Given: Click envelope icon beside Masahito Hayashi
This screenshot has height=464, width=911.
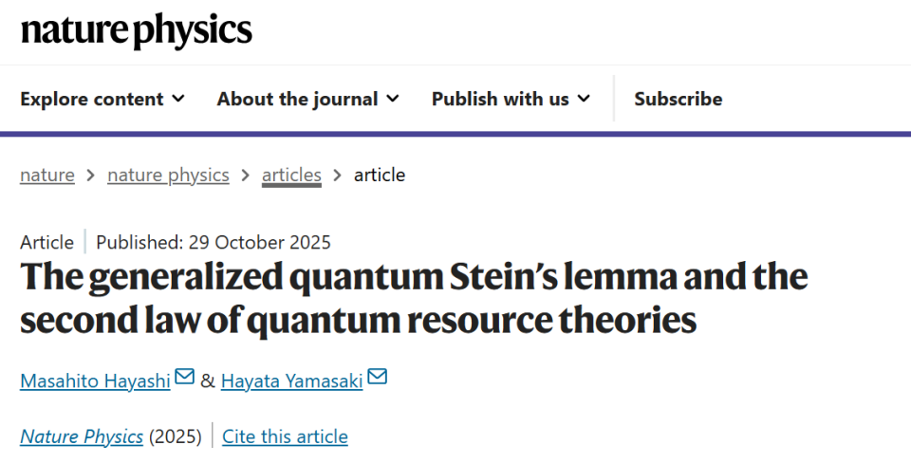Looking at the screenshot, I should coord(185,378).
